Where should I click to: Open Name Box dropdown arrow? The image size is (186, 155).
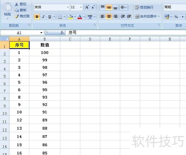[x=41, y=33]
